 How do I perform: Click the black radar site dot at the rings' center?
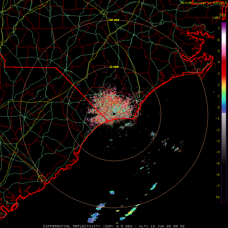(114, 114)
